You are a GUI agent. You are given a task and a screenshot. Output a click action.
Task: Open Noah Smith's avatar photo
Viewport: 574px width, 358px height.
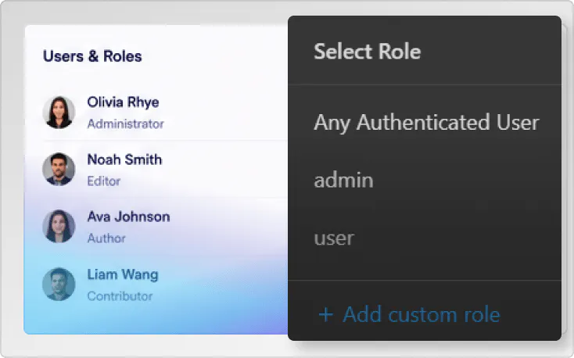[x=59, y=169]
